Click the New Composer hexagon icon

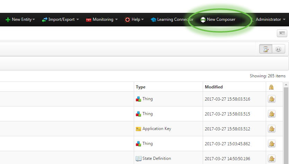(203, 19)
